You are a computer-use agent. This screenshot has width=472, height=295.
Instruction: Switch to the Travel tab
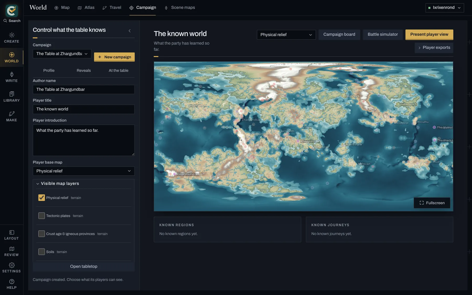(x=112, y=8)
